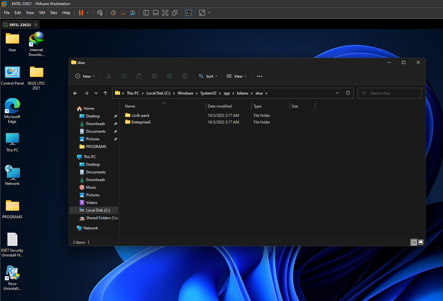Click tokens in the address path
The image size is (443, 301).
point(242,93)
